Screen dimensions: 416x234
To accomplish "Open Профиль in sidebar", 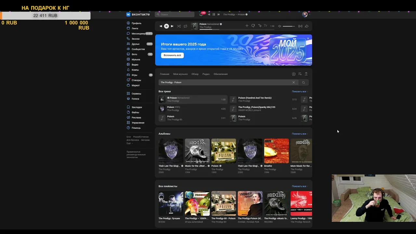I will [x=134, y=23].
